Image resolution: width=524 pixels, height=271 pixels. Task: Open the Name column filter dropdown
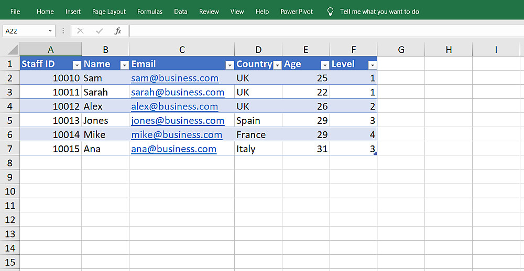click(x=124, y=65)
